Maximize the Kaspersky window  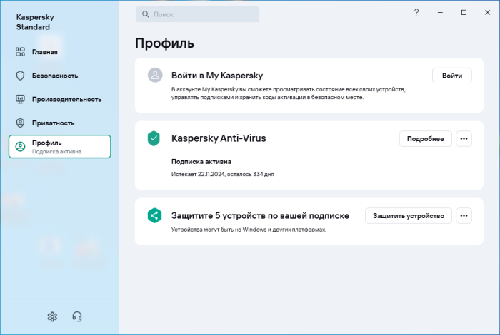[x=464, y=12]
